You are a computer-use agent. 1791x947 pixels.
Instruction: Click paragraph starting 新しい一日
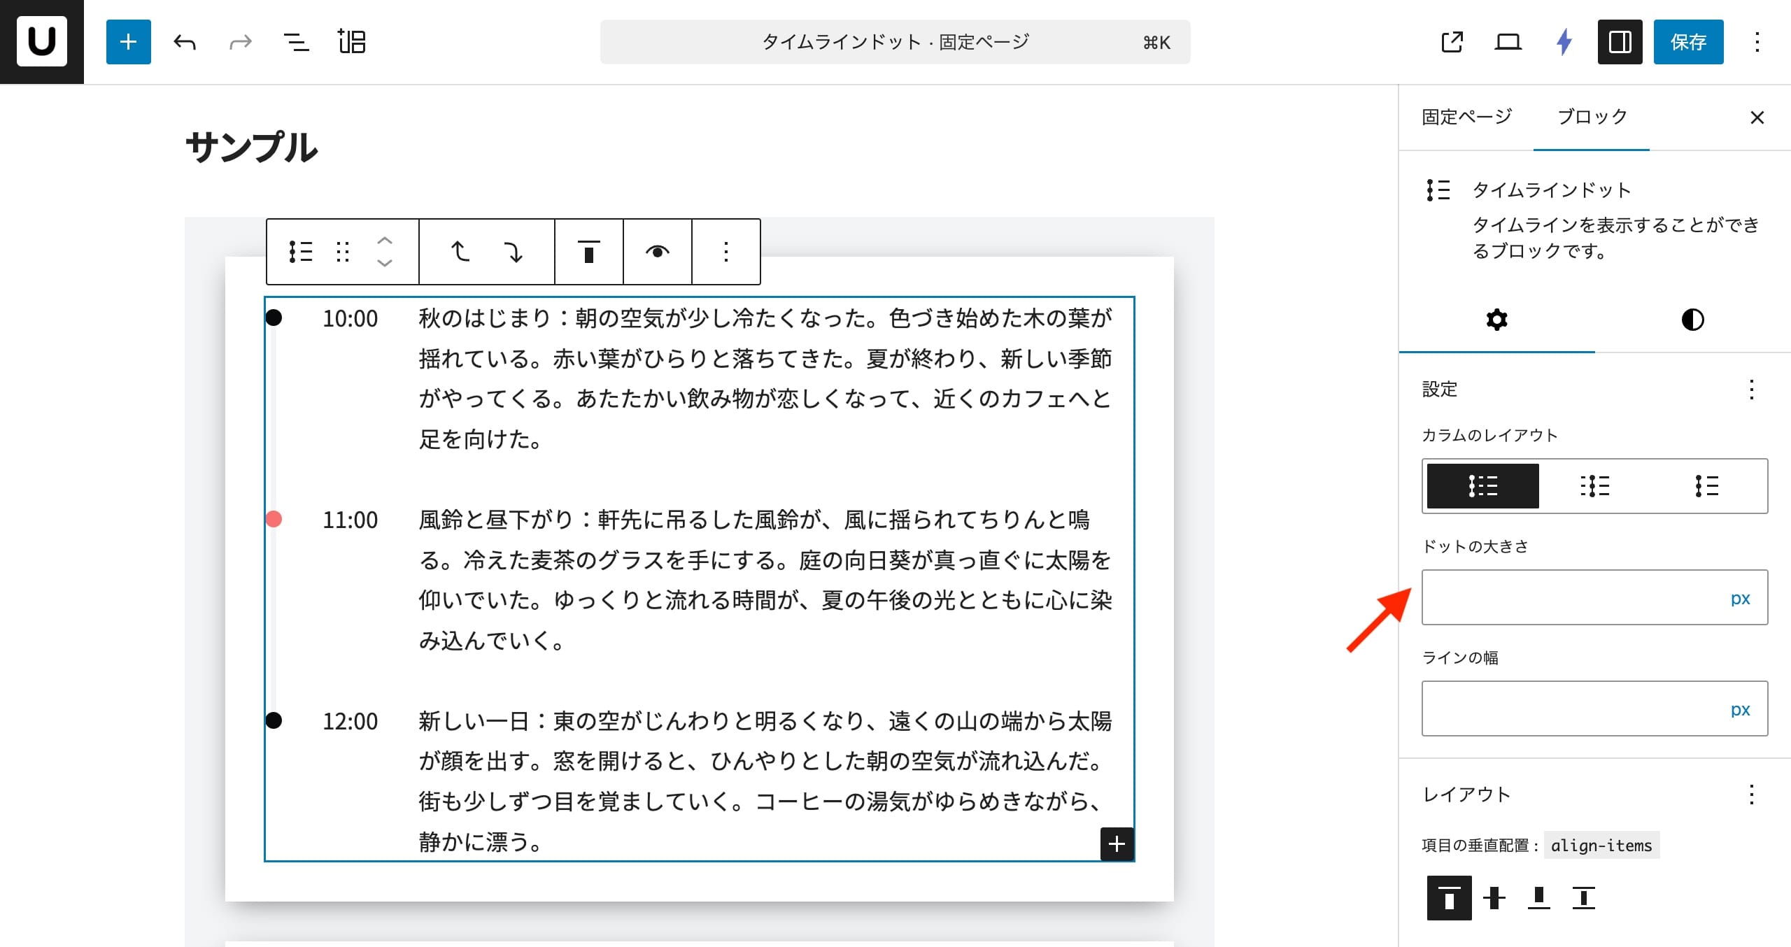click(x=765, y=781)
